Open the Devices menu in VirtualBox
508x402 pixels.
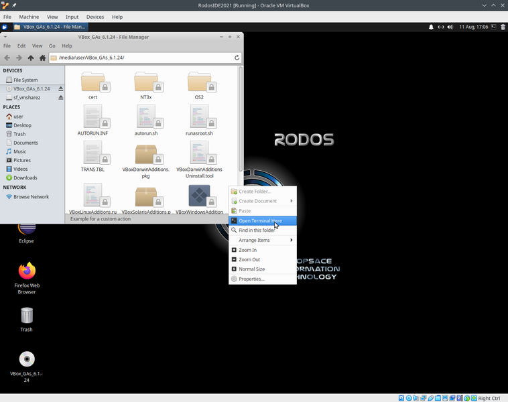[95, 17]
